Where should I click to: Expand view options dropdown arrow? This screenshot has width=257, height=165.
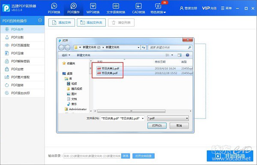coord(172,55)
